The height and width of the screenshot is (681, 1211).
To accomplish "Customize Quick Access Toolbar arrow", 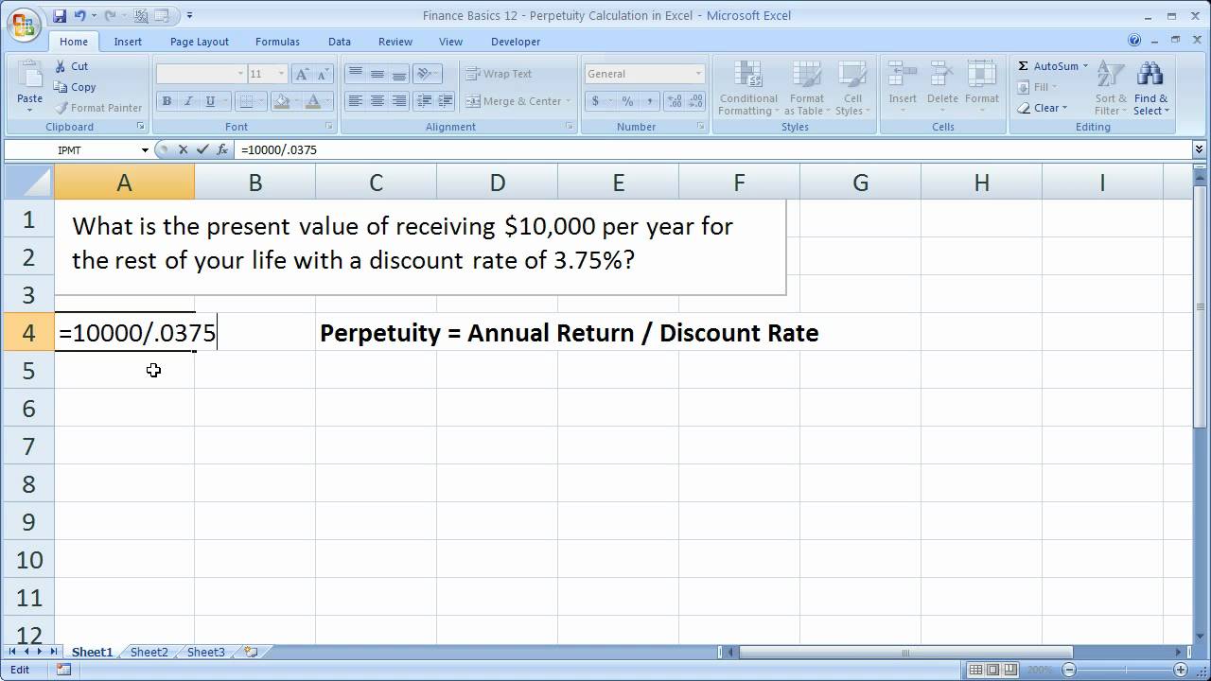I will pos(190,16).
